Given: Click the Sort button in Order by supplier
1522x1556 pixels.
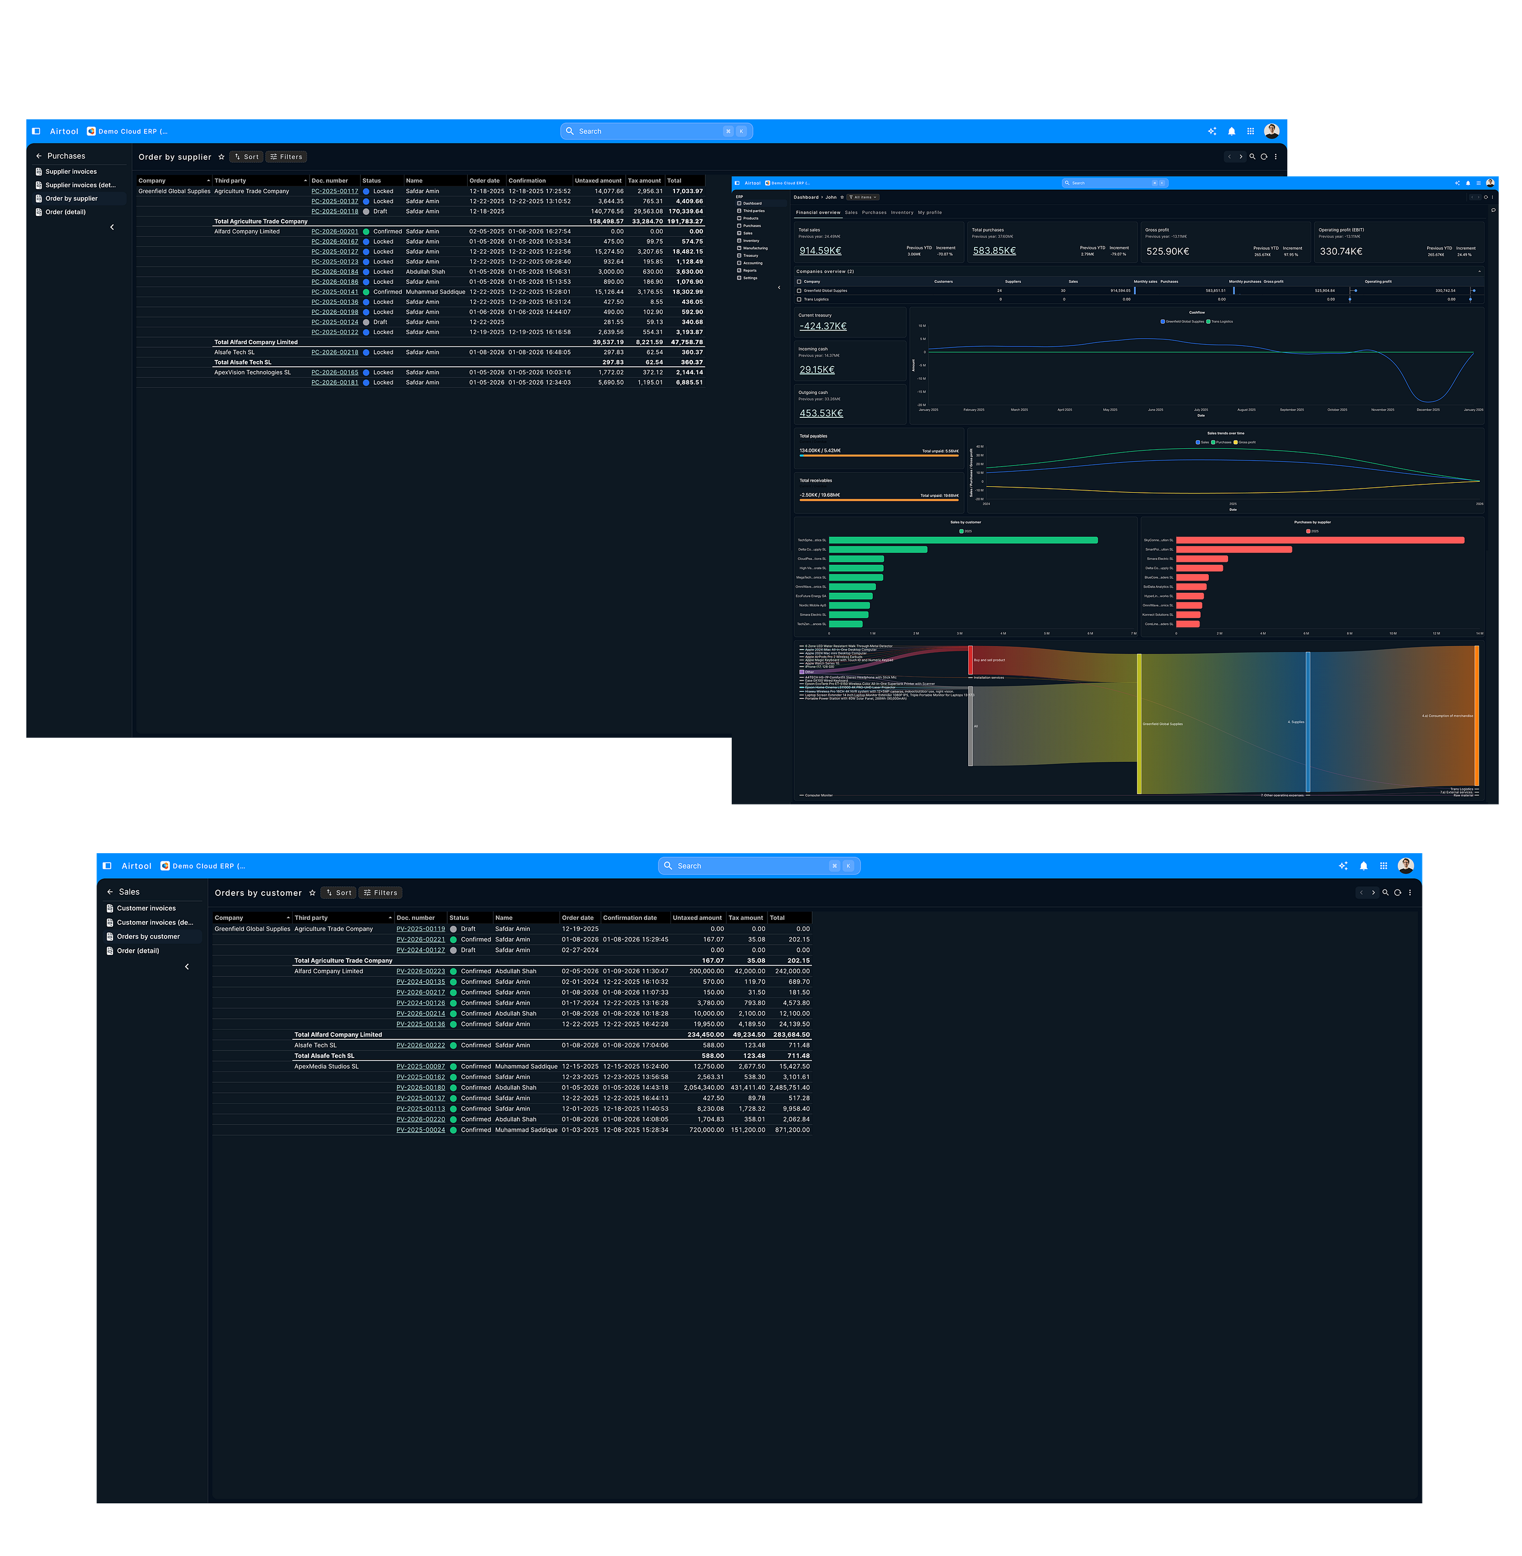Looking at the screenshot, I should pyautogui.click(x=246, y=157).
